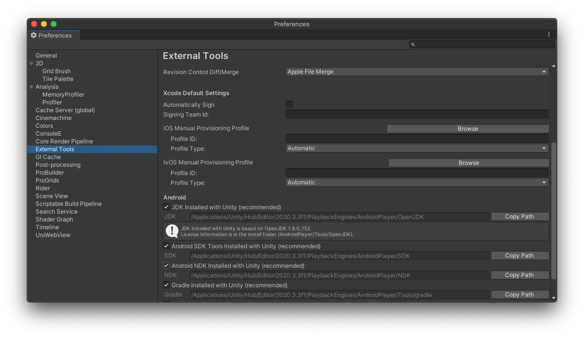
Task: Click the JDK path field
Action: [339, 217]
